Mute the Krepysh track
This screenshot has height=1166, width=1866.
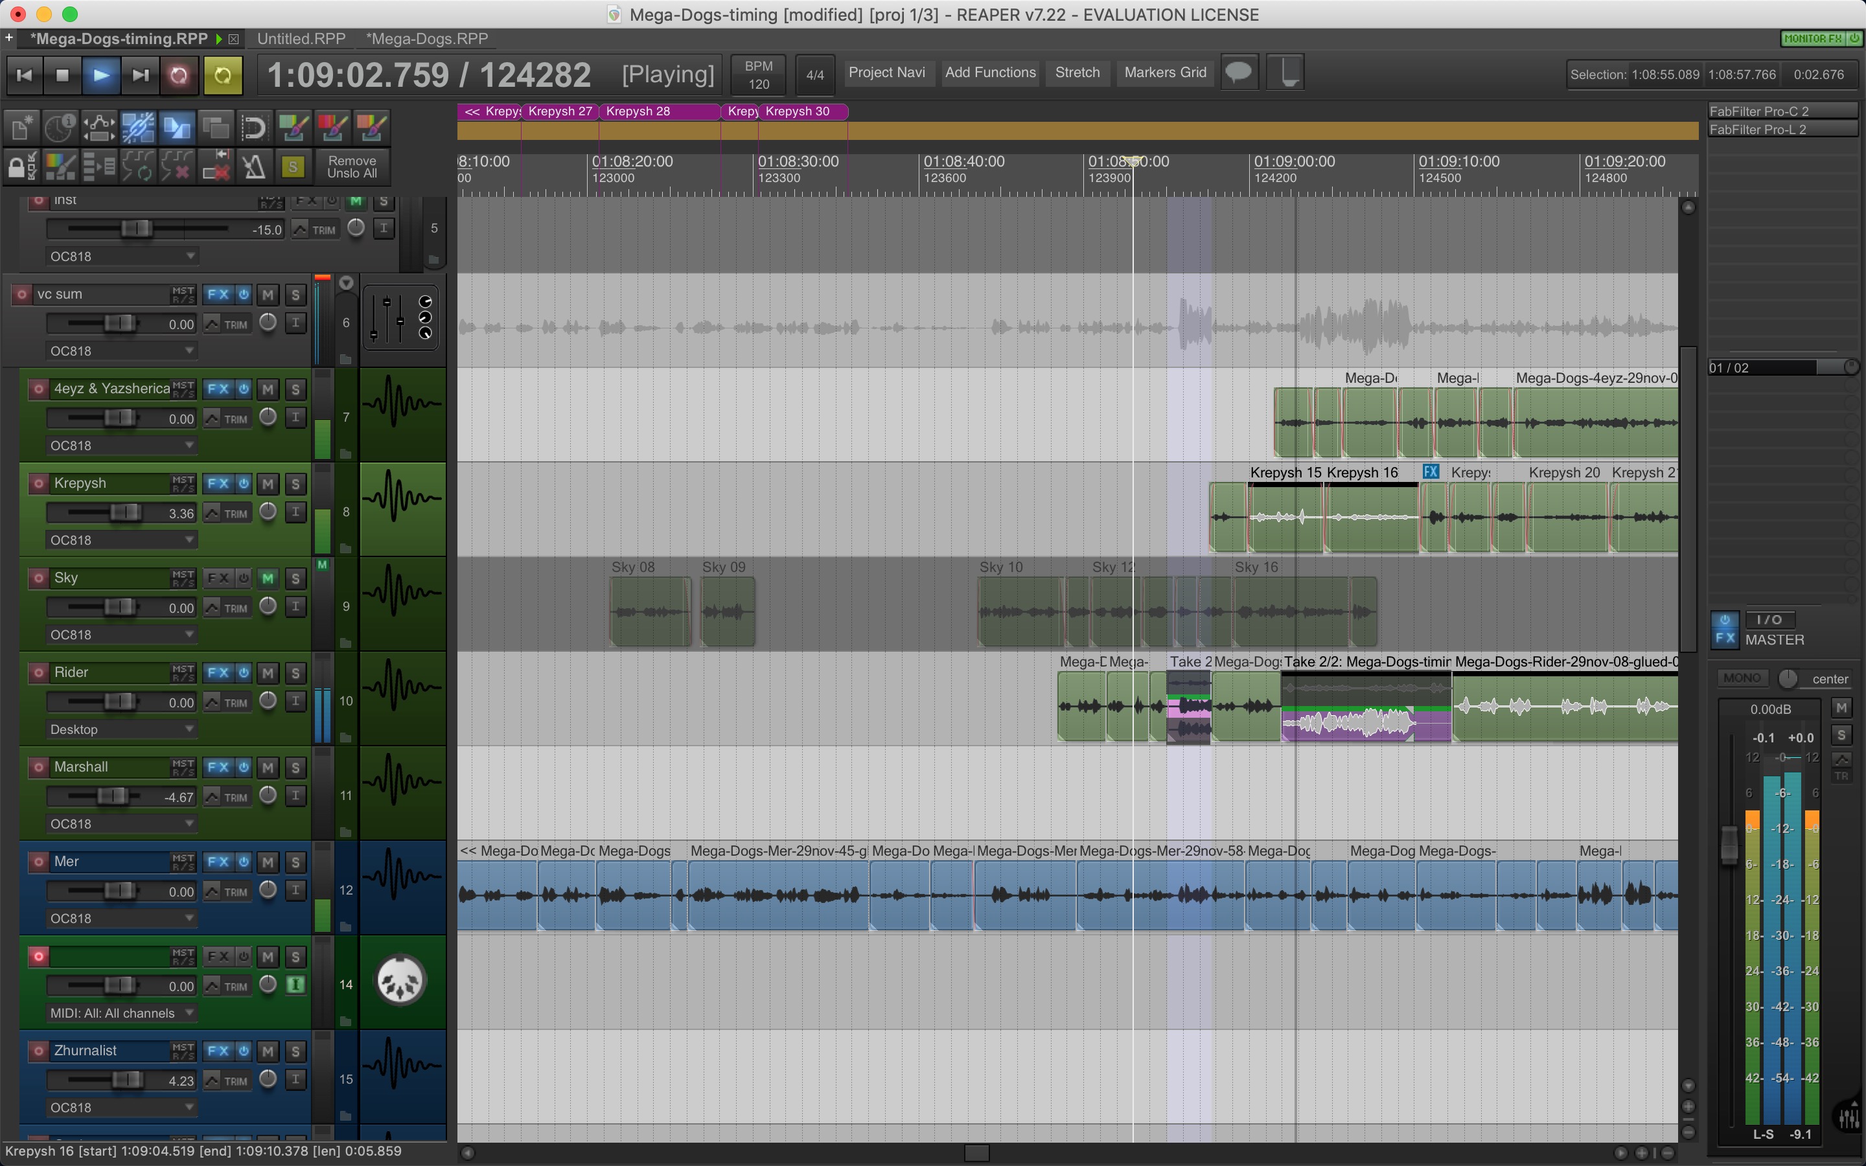268,483
